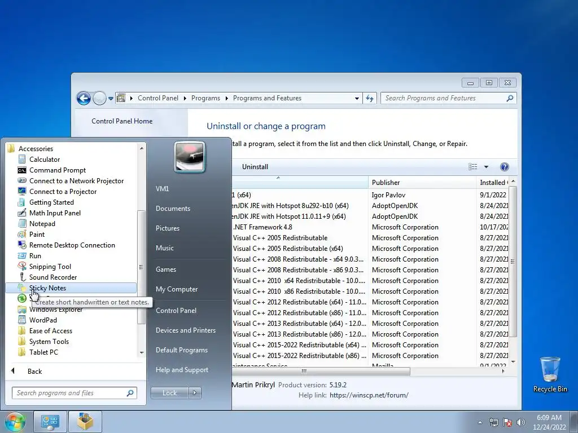The height and width of the screenshot is (433, 578).
Task: Open Default Programs
Action: tap(181, 350)
